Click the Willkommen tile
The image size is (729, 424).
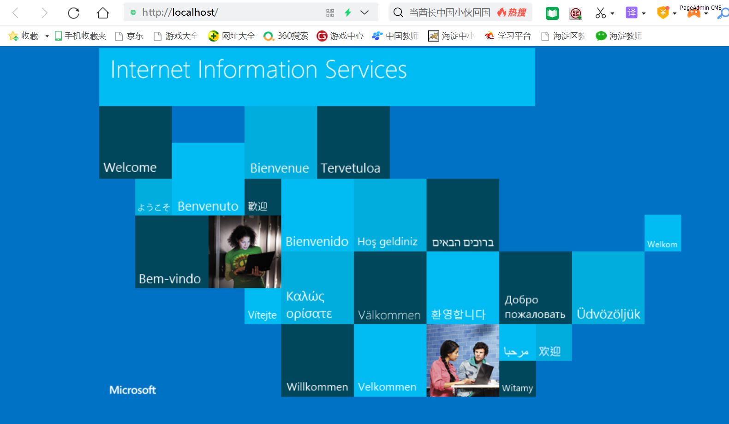click(317, 360)
